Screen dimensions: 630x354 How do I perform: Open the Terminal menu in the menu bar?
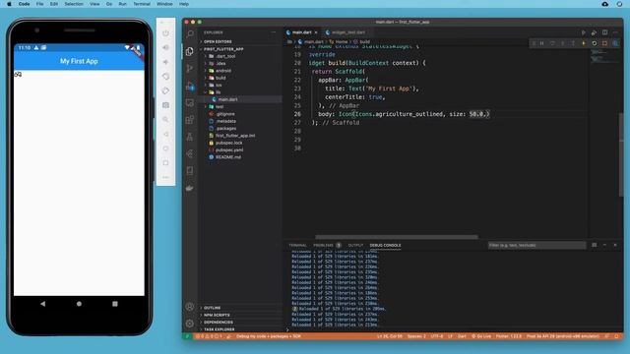pos(142,4)
